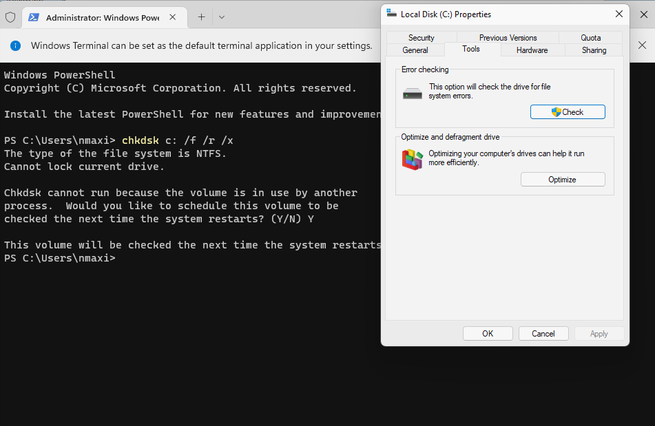
Task: Click the defragment blocks icon under Optimize section
Action: 412,160
